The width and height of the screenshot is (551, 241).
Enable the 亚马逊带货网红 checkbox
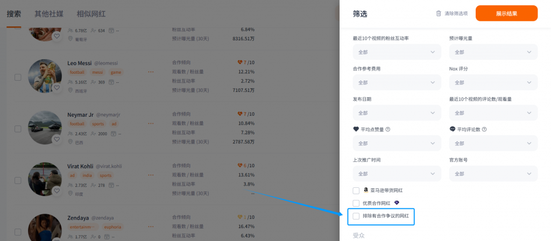(x=356, y=190)
